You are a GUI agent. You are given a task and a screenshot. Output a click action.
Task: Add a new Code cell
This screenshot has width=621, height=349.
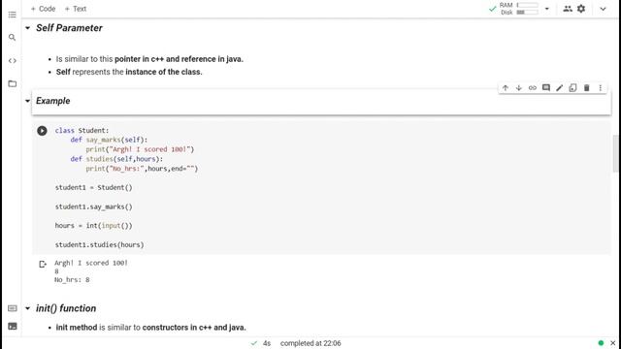tap(43, 9)
